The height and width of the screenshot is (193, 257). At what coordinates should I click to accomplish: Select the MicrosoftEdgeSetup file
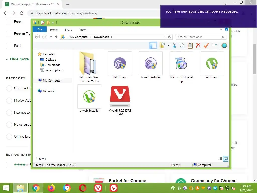181,67
